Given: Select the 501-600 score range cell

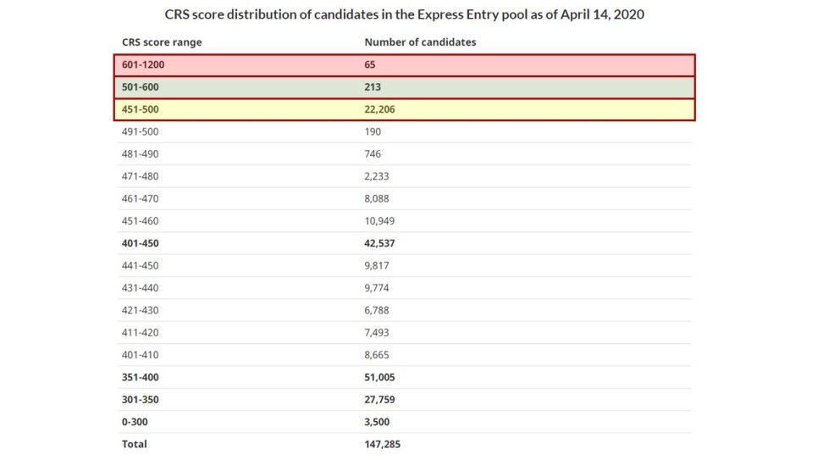Looking at the screenshot, I should [x=140, y=87].
